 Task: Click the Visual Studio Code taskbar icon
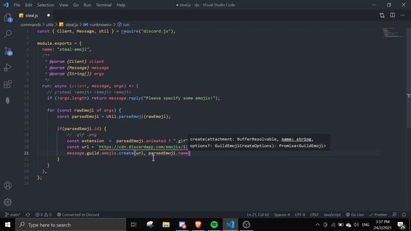point(231,225)
